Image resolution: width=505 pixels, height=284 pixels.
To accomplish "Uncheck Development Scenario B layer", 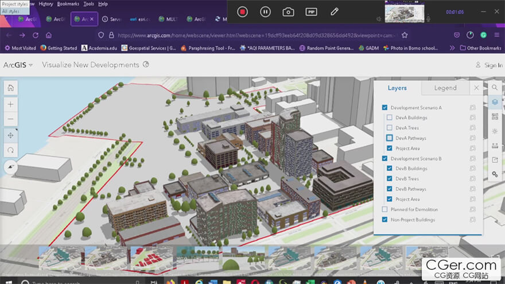I will click(384, 158).
